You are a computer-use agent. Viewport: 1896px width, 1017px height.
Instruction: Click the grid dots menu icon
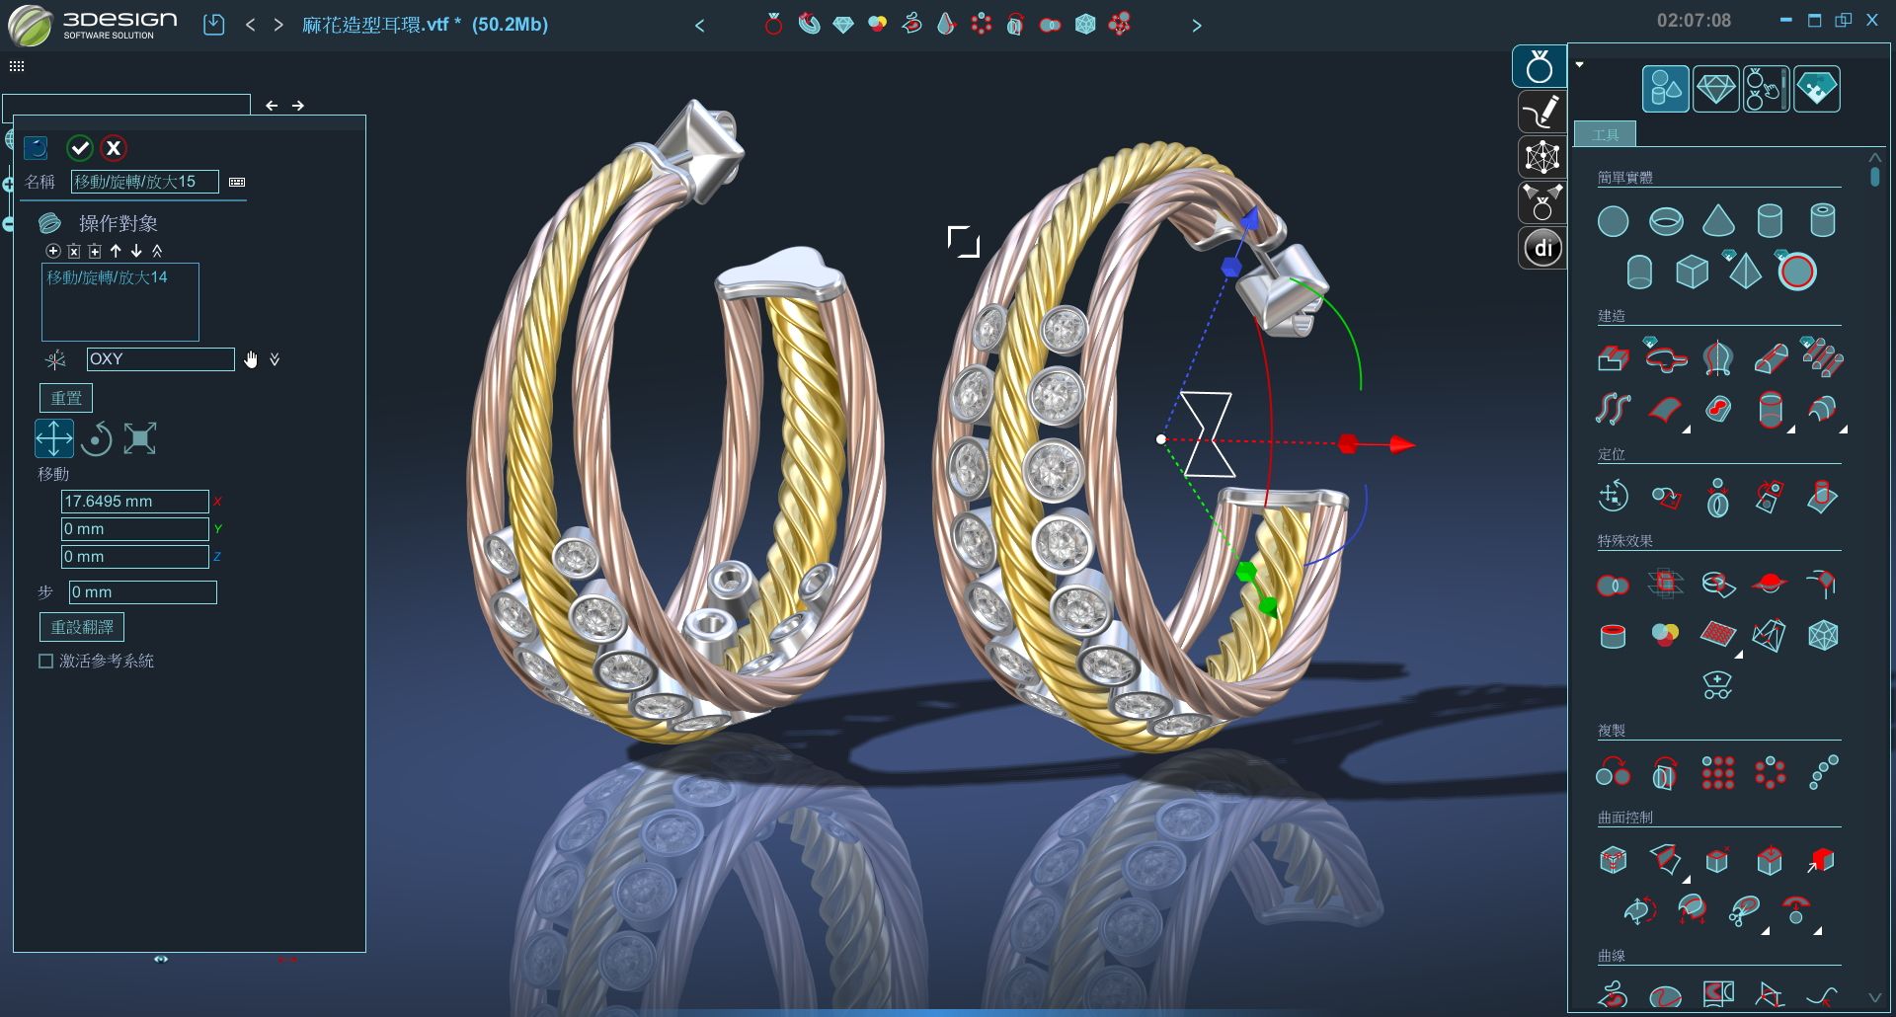click(17, 66)
